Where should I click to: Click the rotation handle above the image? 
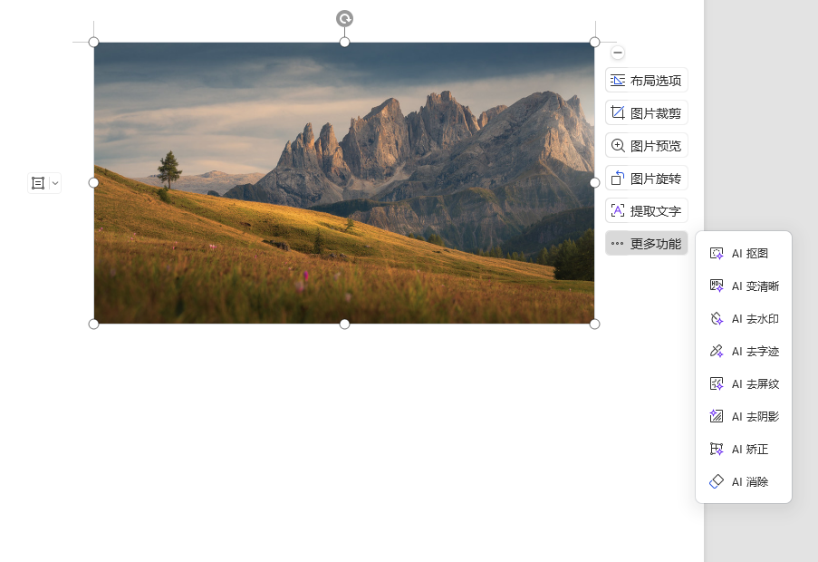click(x=344, y=18)
